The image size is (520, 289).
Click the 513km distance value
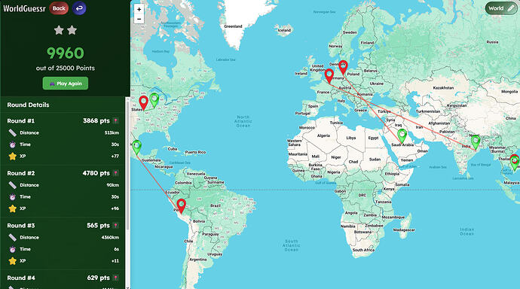click(112, 132)
